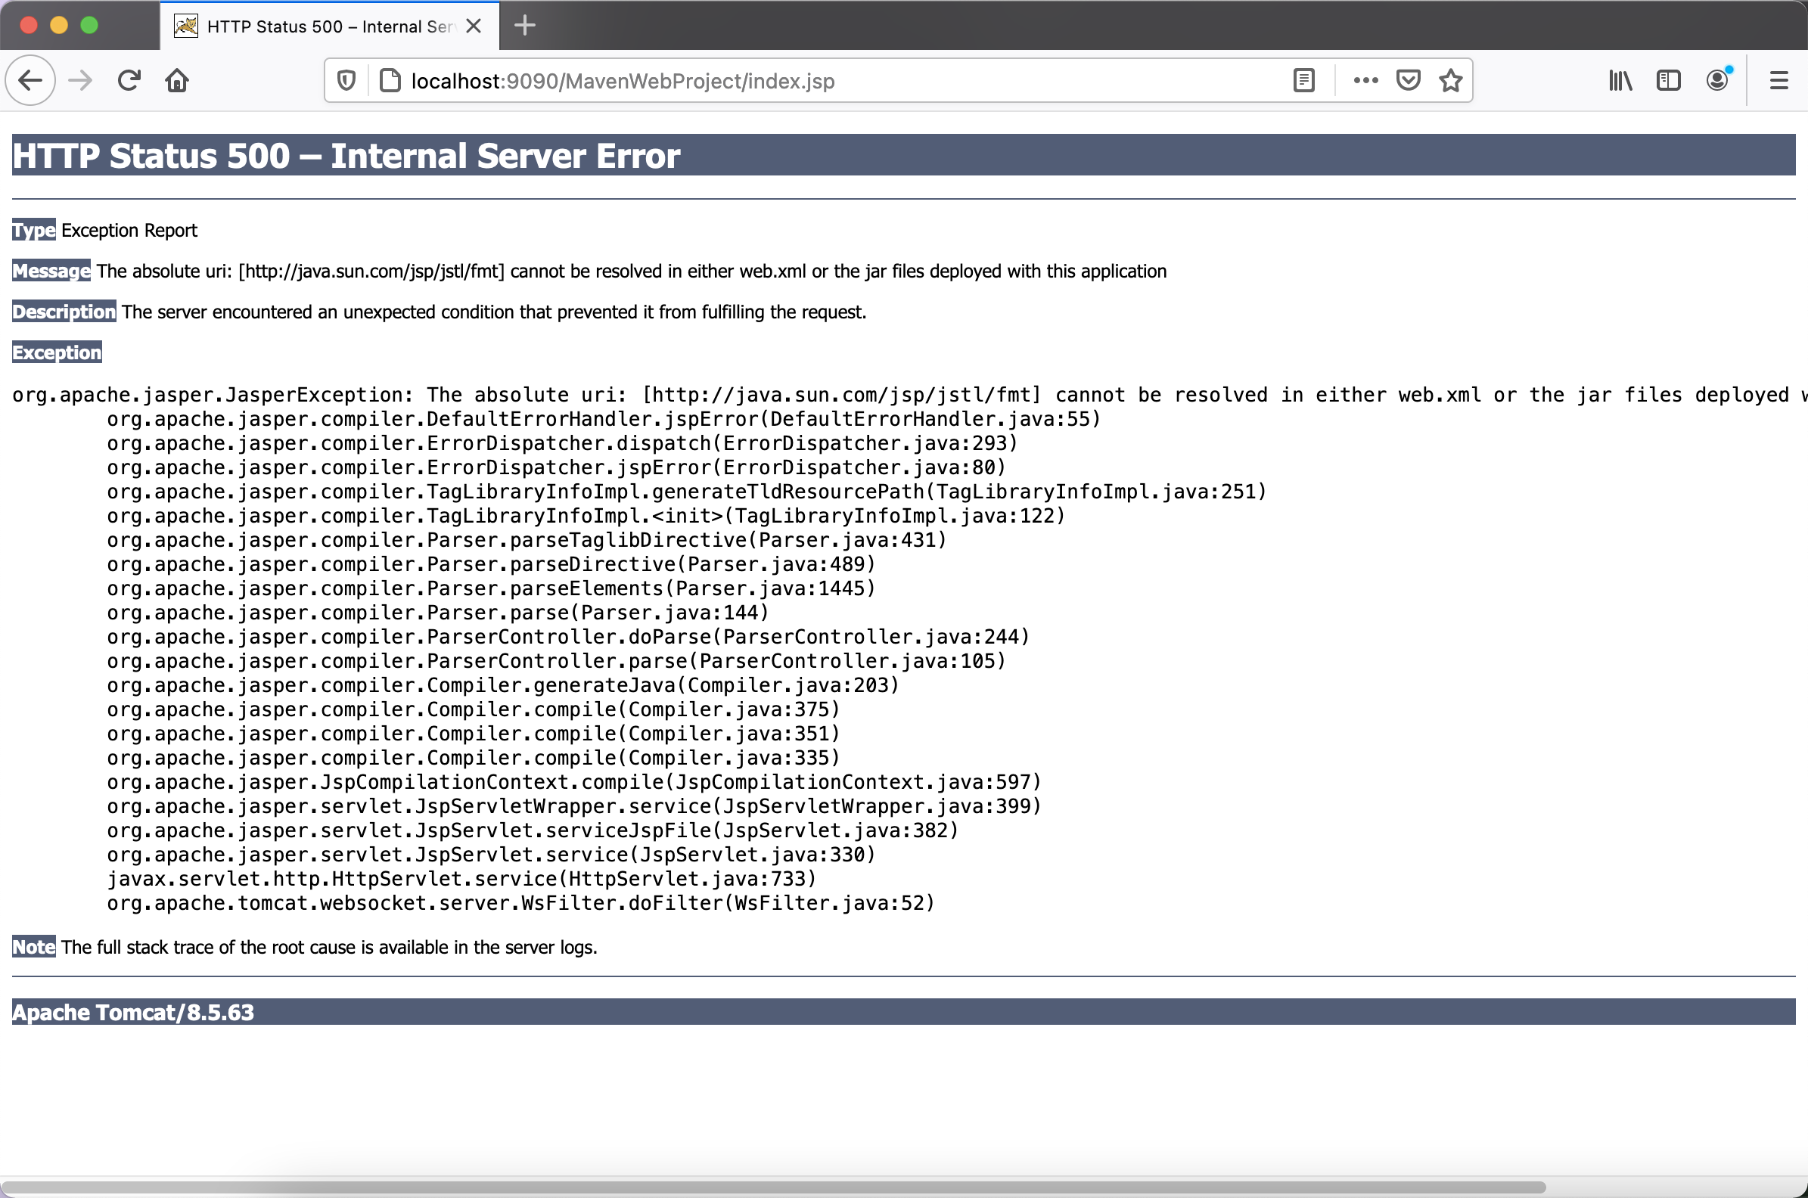Click the JasperException first stack trace line

tap(909, 395)
